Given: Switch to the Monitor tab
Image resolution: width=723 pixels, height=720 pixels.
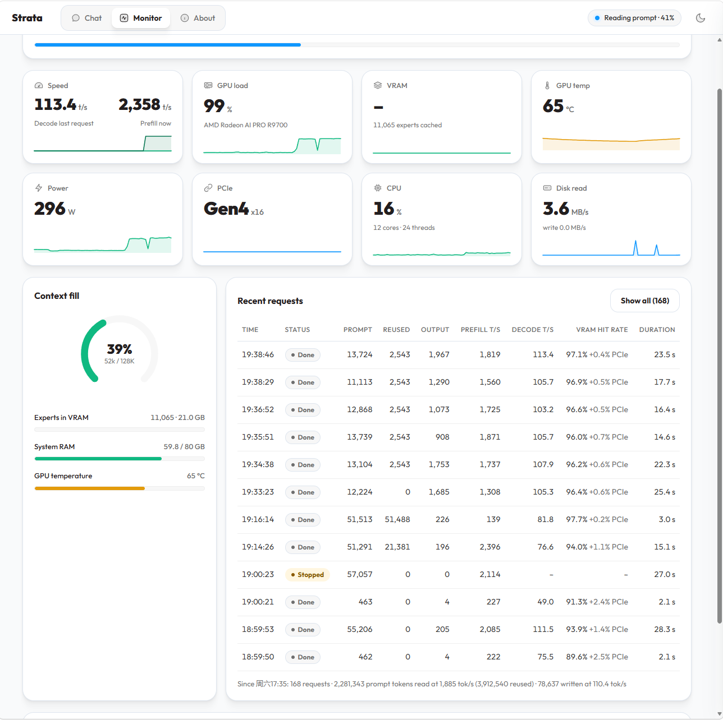Looking at the screenshot, I should point(141,18).
